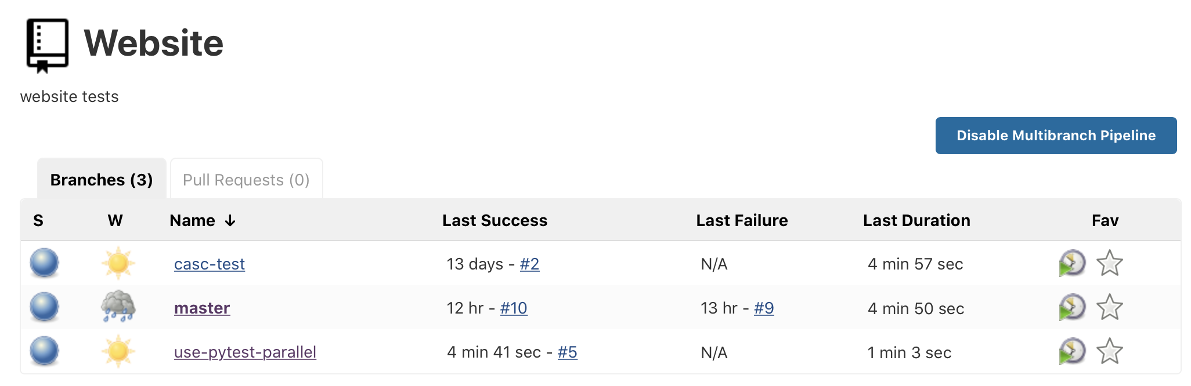This screenshot has height=386, width=1191.
Task: Click the sunny weather icon for use-pytest-parallel
Action: 118,351
